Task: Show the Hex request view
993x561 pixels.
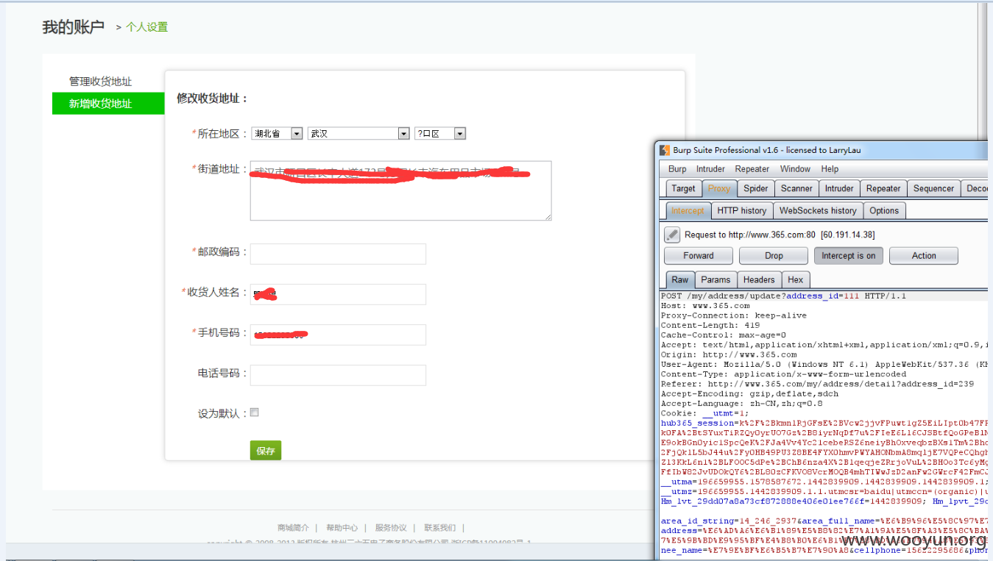Action: pos(795,279)
